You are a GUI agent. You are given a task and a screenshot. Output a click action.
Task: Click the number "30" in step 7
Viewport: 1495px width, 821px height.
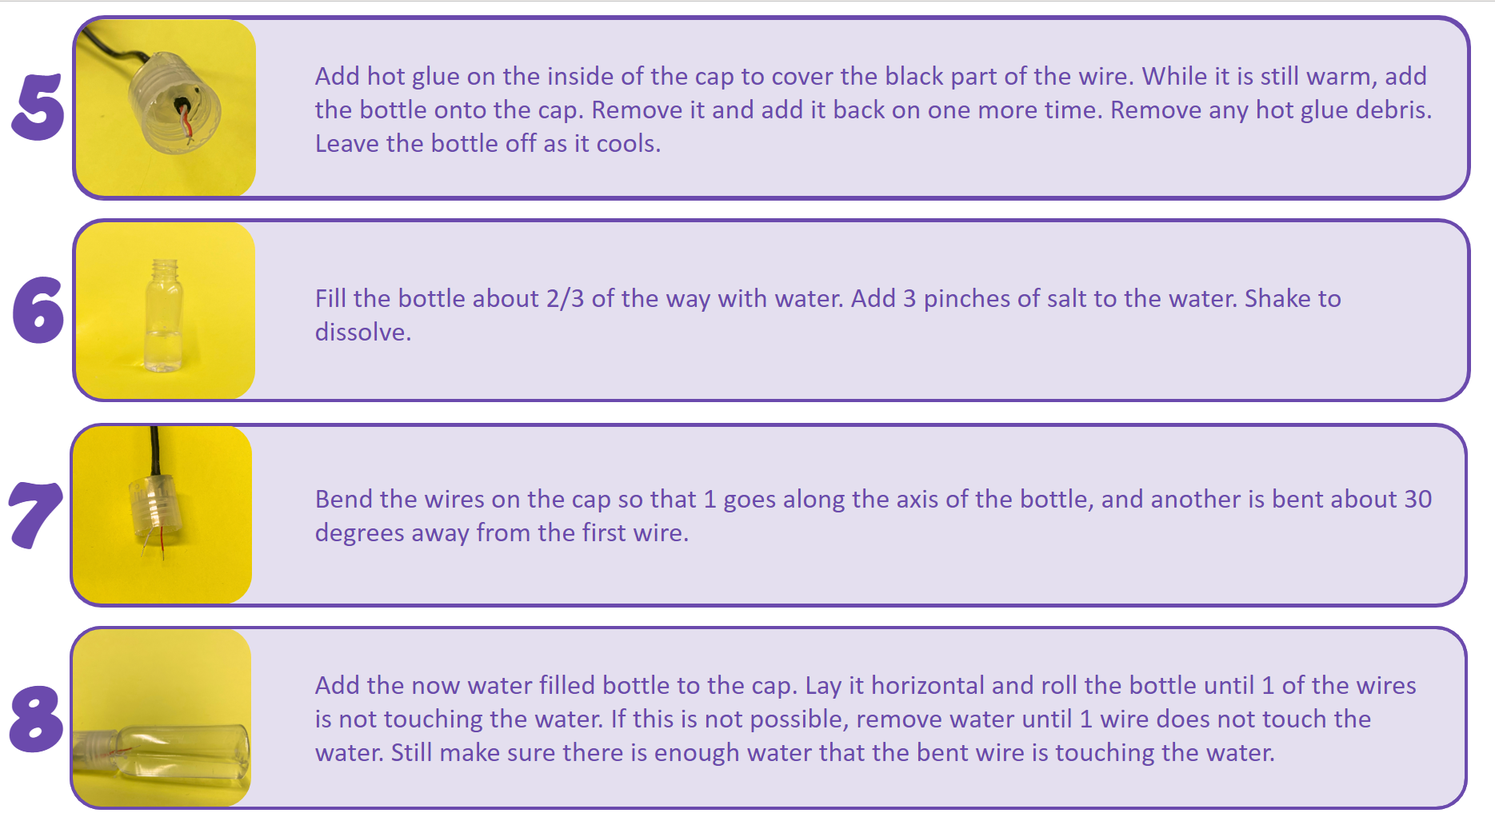[x=1417, y=500]
